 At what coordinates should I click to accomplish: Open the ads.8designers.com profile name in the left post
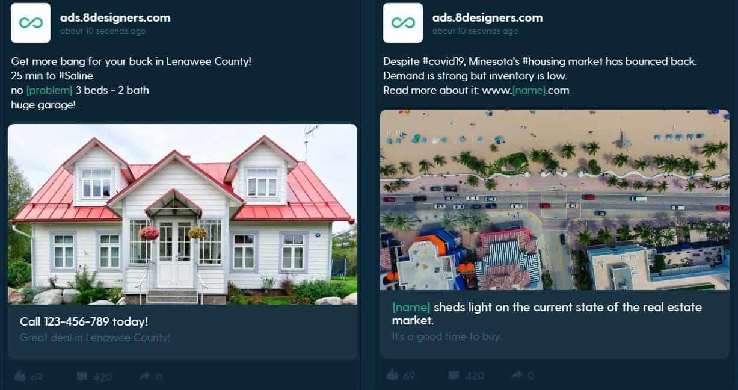pyautogui.click(x=115, y=17)
